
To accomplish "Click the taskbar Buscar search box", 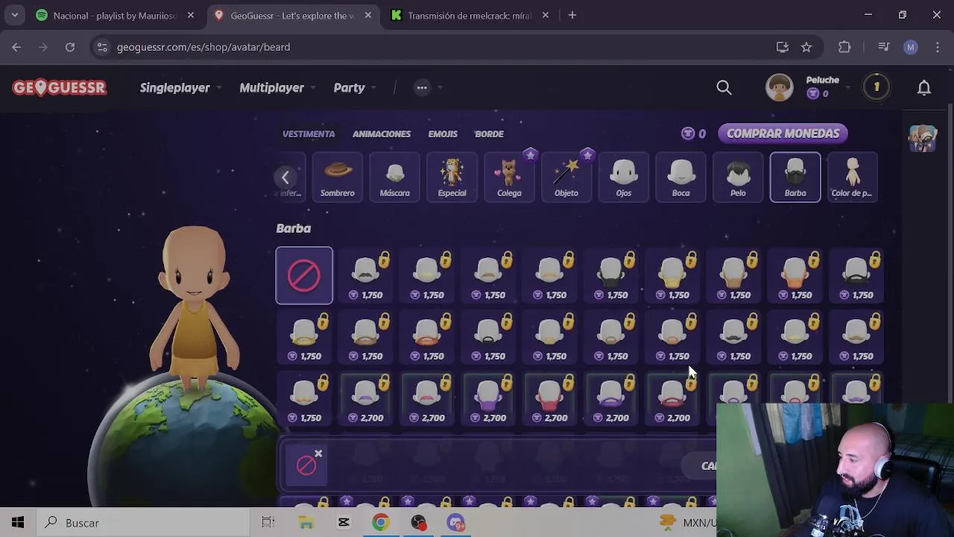I will (x=142, y=523).
